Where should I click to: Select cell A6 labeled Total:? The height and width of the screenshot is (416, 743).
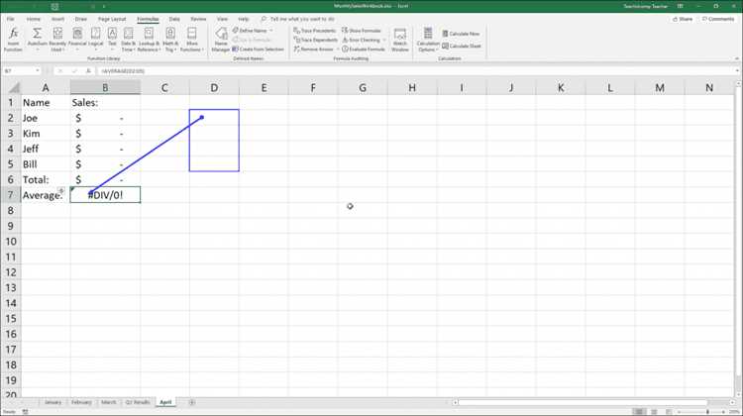click(46, 179)
